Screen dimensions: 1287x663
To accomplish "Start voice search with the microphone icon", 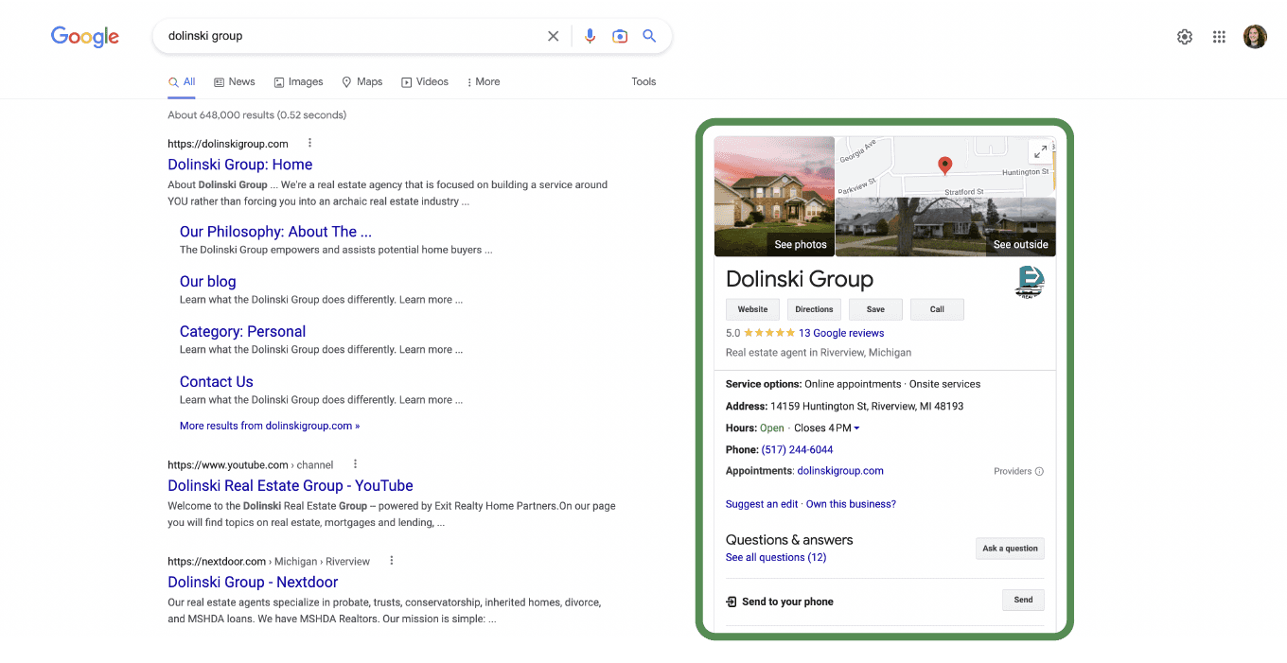I will pyautogui.click(x=590, y=35).
